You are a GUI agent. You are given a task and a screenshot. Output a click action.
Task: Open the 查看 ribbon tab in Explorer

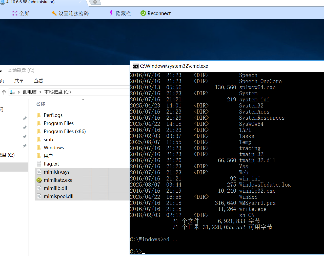pyautogui.click(x=38, y=81)
